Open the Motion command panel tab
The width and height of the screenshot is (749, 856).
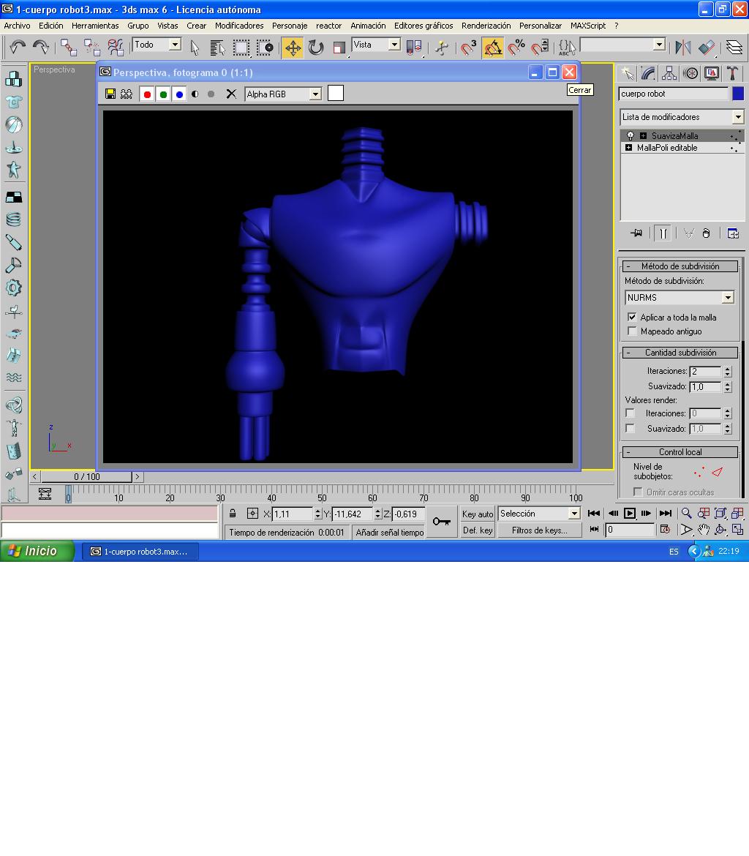690,73
